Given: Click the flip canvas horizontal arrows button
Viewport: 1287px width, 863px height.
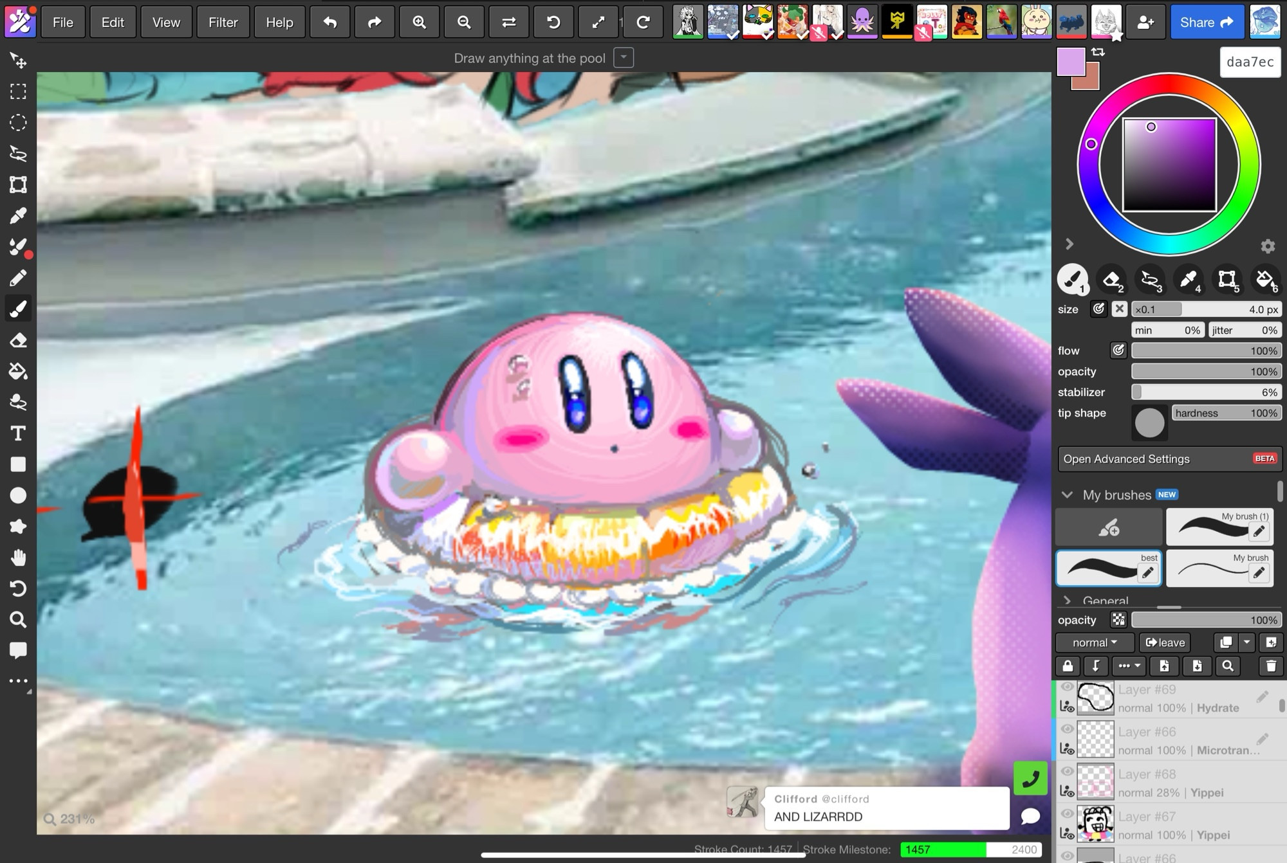Looking at the screenshot, I should click(509, 23).
